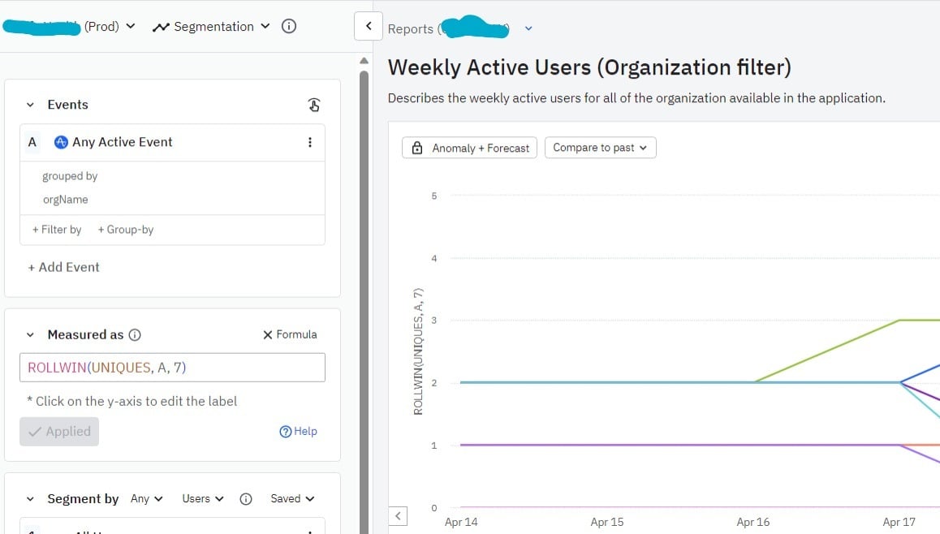Click + Add Event
940x534 pixels.
coord(63,267)
